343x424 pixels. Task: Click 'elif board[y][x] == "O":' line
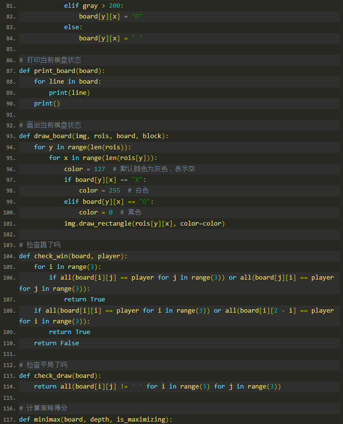pos(109,202)
